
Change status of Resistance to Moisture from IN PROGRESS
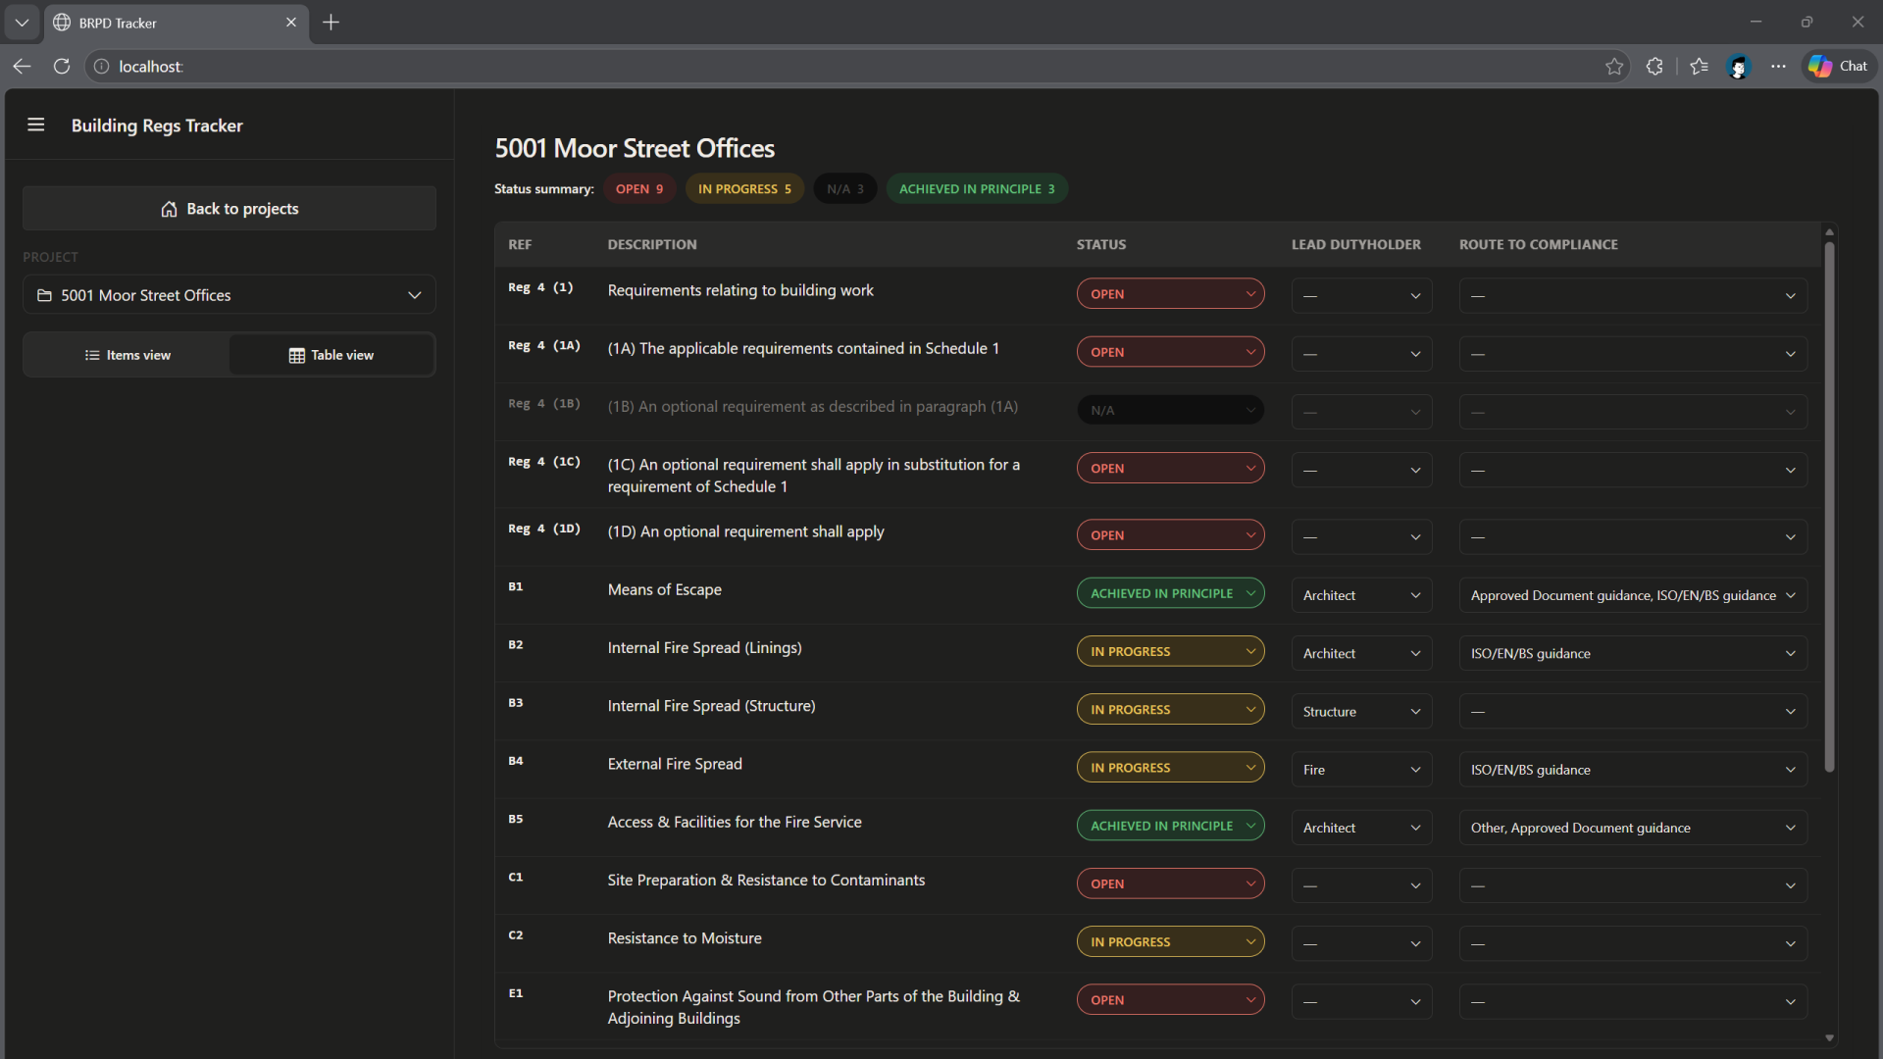pos(1170,941)
